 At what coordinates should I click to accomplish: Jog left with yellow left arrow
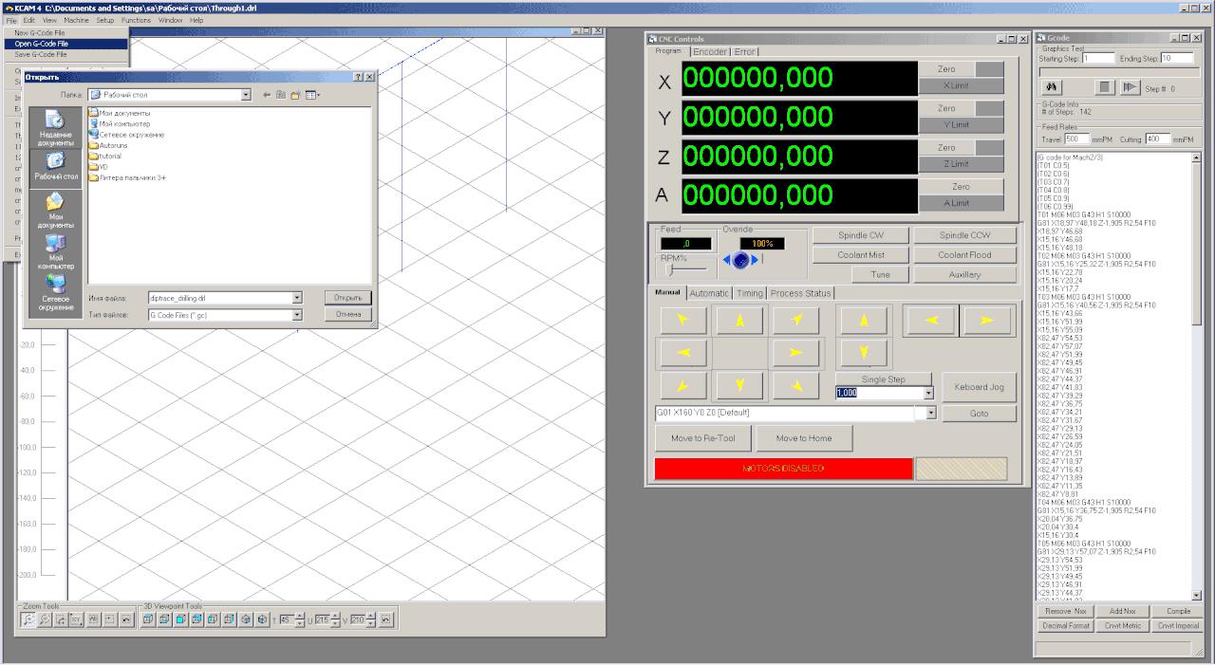[x=682, y=353]
